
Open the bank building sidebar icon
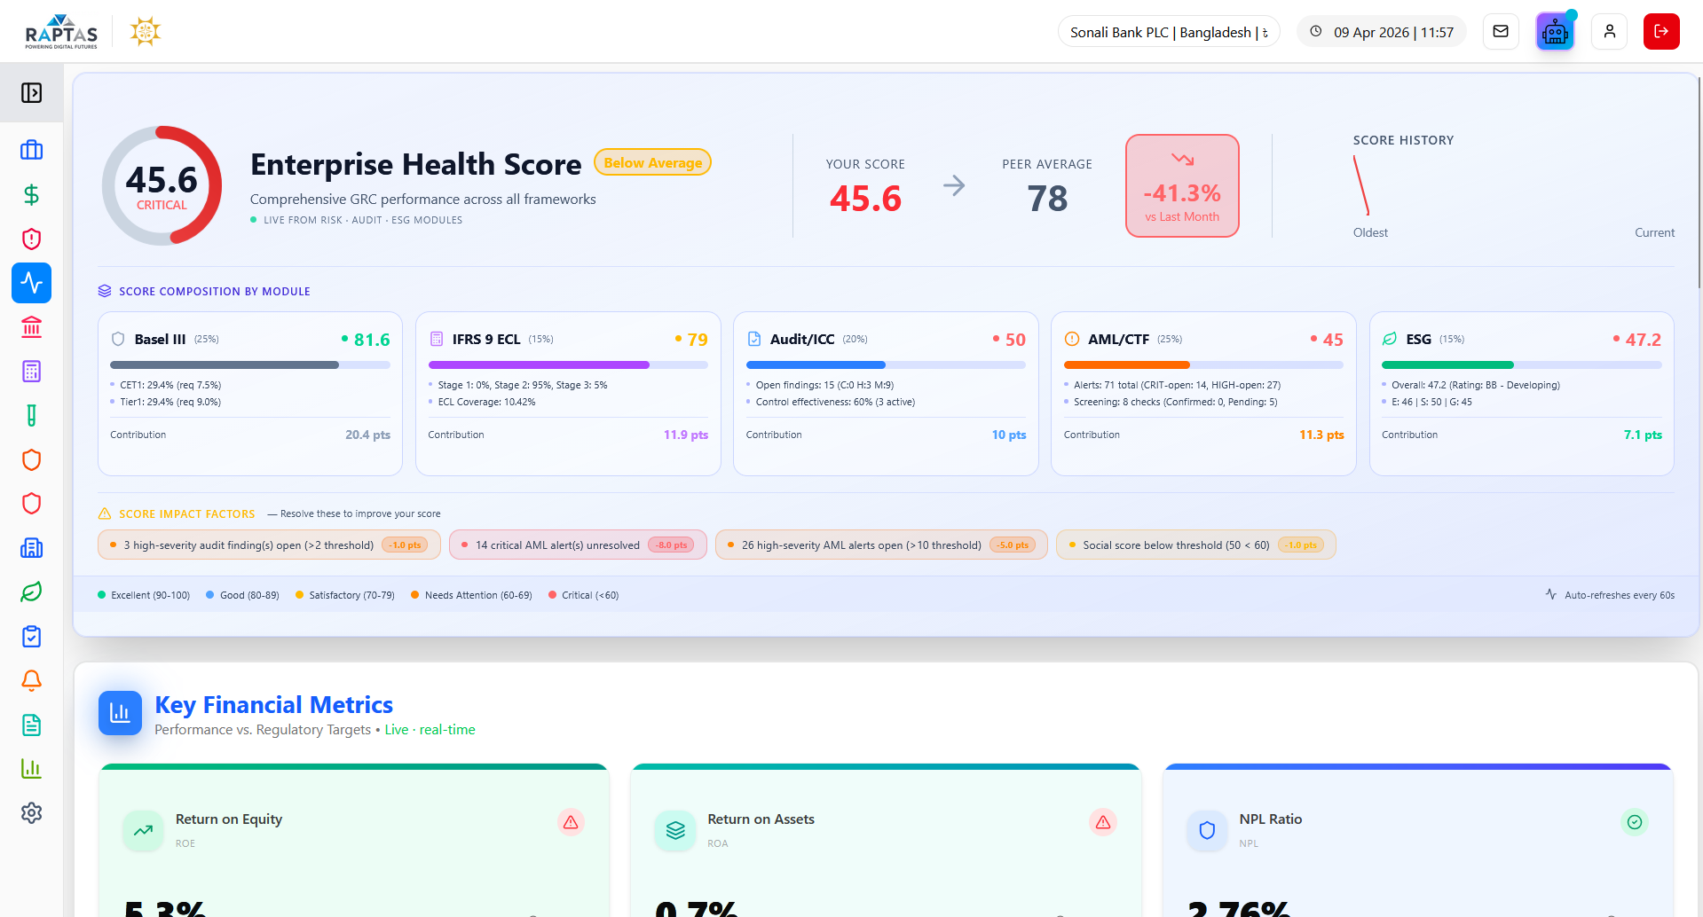(x=31, y=327)
